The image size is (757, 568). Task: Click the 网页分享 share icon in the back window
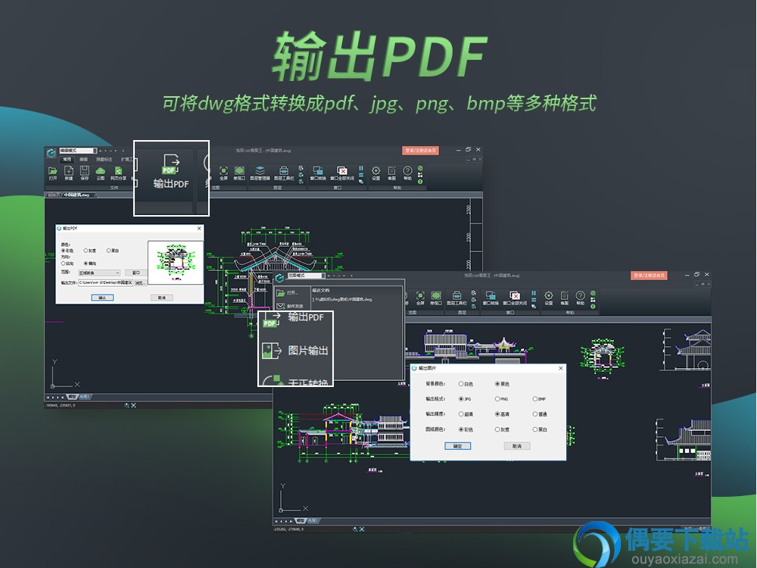(118, 171)
